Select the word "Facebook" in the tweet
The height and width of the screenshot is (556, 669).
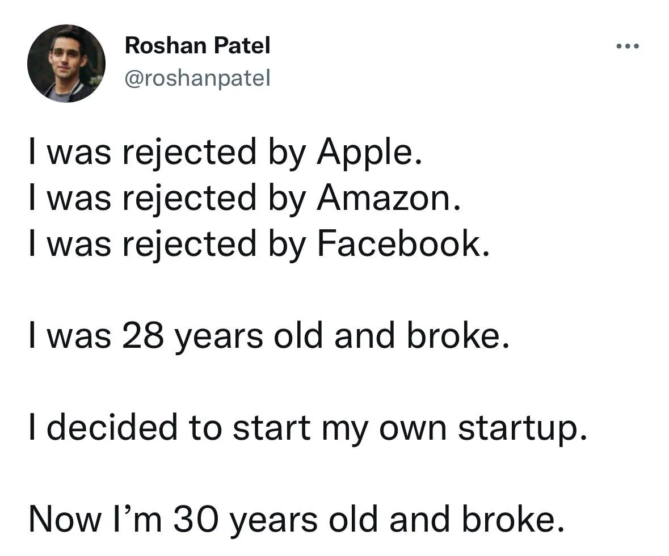click(x=398, y=243)
